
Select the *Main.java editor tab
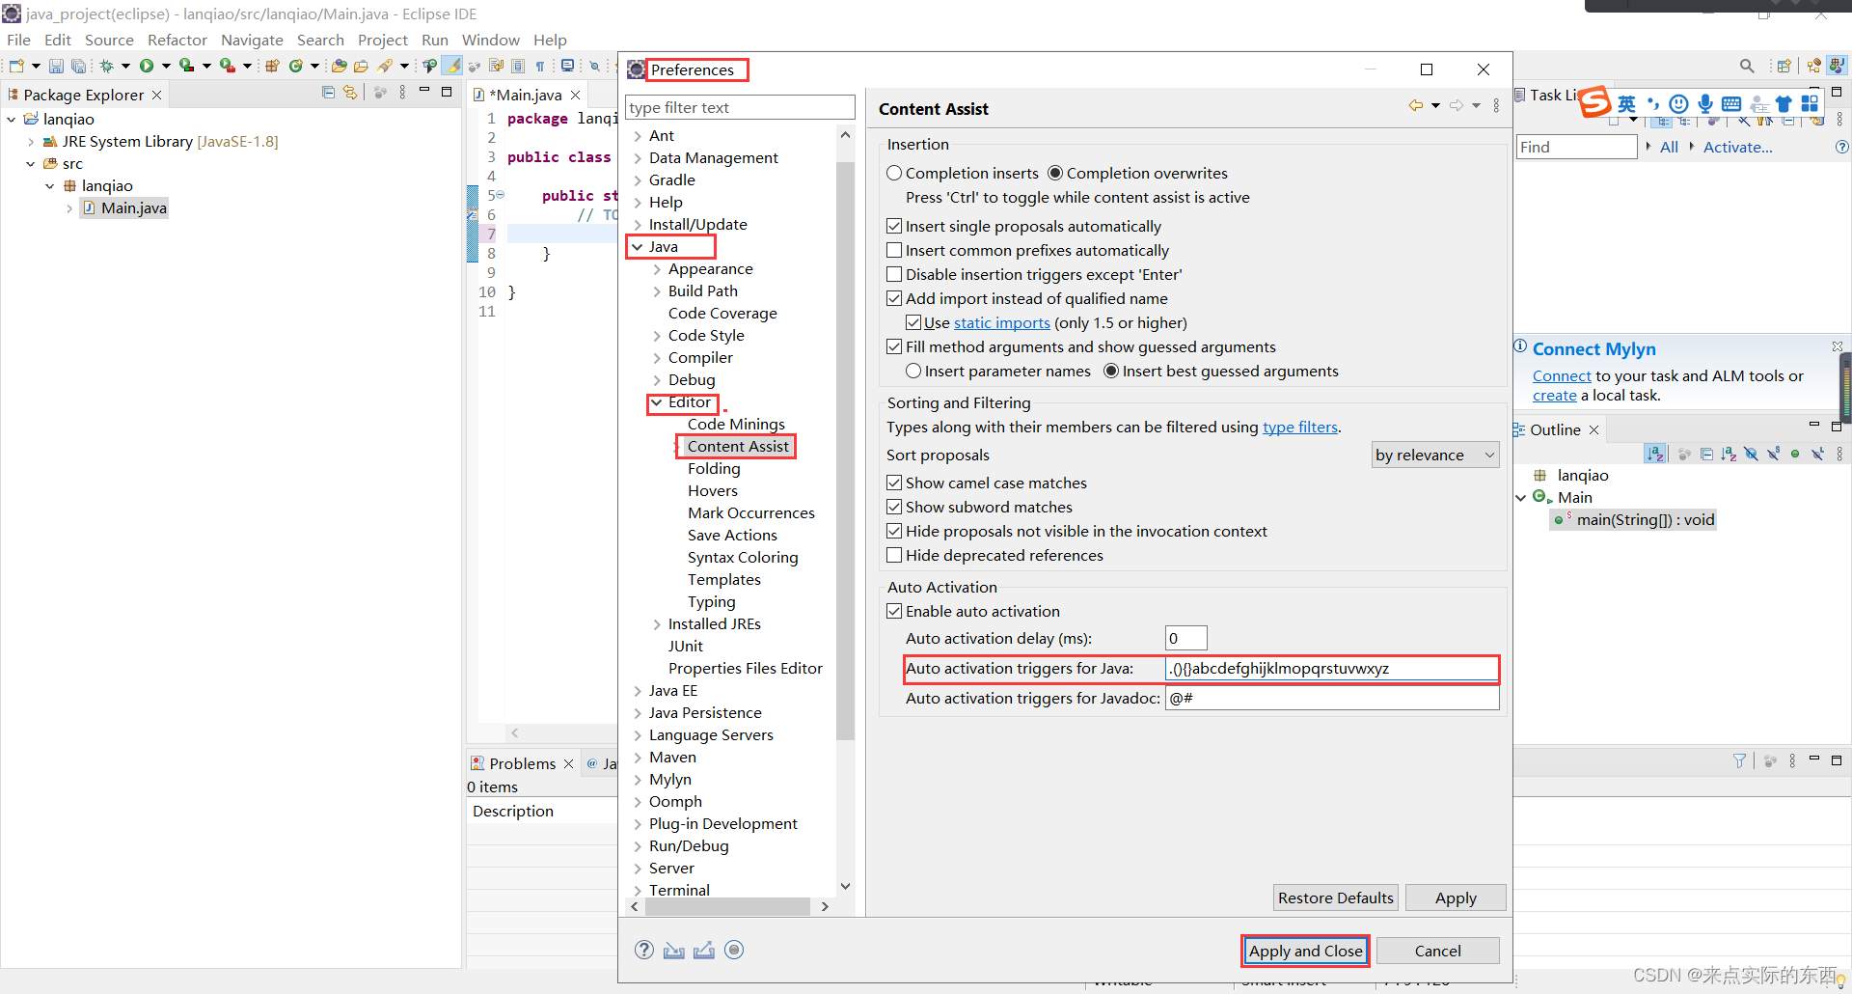tap(526, 95)
